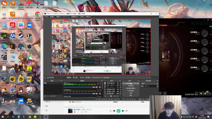Image resolution: width=212 pixels, height=119 pixels.
Task: Lock the 视频采集设备 source with its padlock
Action: (120, 83)
